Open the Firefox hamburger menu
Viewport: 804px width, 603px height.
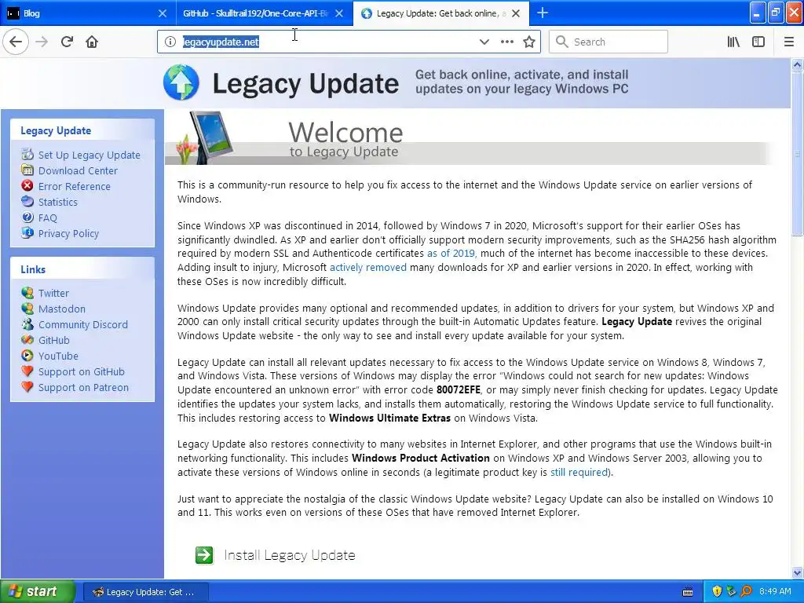point(788,42)
